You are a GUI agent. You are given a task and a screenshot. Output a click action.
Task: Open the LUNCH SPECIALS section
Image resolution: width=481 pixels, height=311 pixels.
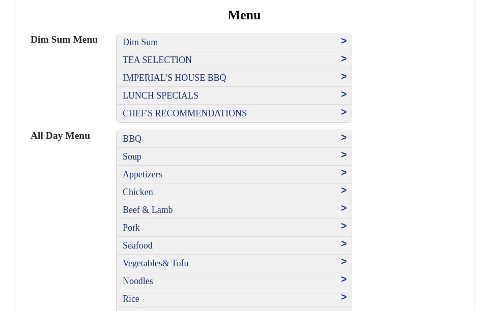click(160, 96)
